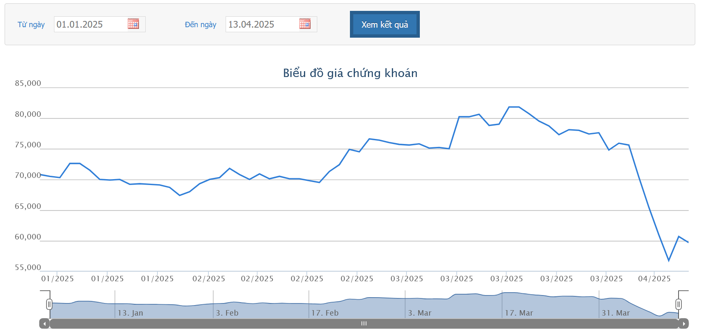Click the chart title Biểu đồ giá chứng khoán

(350, 73)
